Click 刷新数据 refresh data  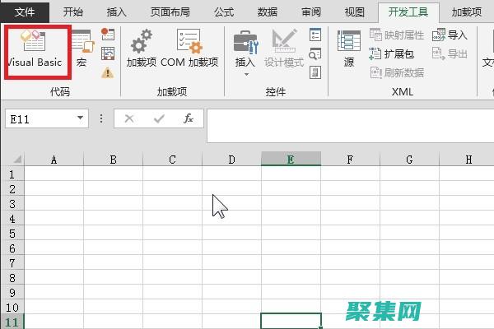pos(397,72)
